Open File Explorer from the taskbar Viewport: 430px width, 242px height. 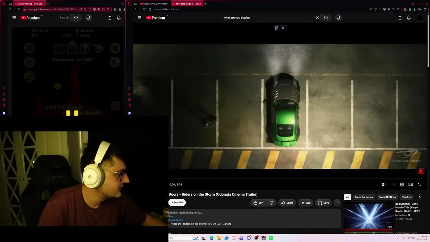pyautogui.click(x=219, y=238)
